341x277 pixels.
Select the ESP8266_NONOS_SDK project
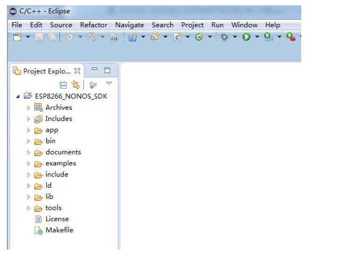71,96
